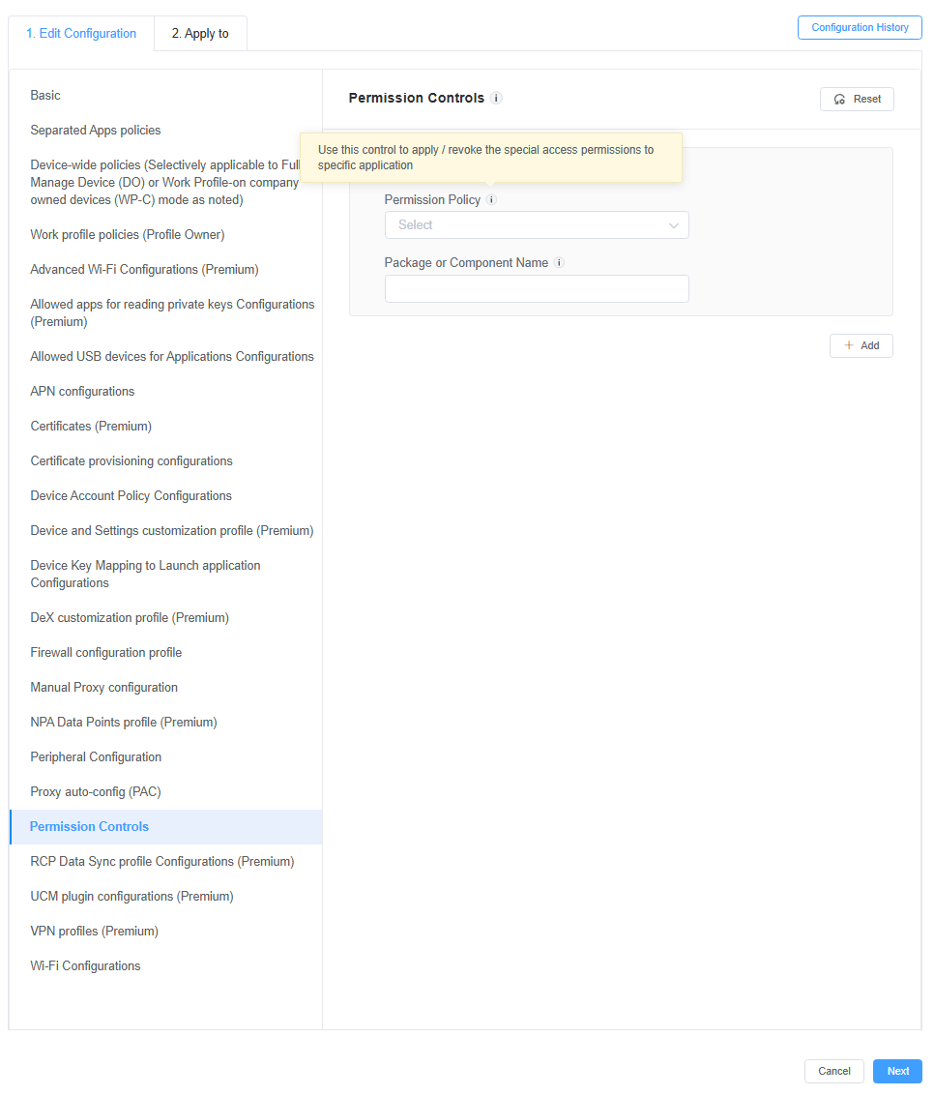
Task: Open the Basic settings section
Action: tap(44, 95)
